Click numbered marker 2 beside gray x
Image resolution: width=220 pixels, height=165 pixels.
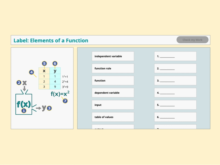(19, 82)
